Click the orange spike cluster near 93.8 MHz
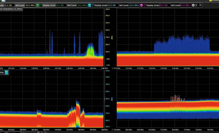The image size is (219, 133). pos(177,99)
